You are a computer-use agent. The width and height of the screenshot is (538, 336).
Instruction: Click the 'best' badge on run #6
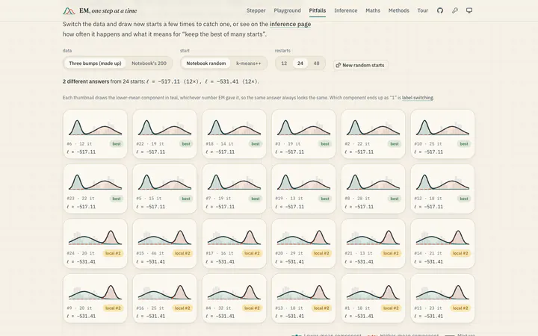pyautogui.click(x=117, y=143)
